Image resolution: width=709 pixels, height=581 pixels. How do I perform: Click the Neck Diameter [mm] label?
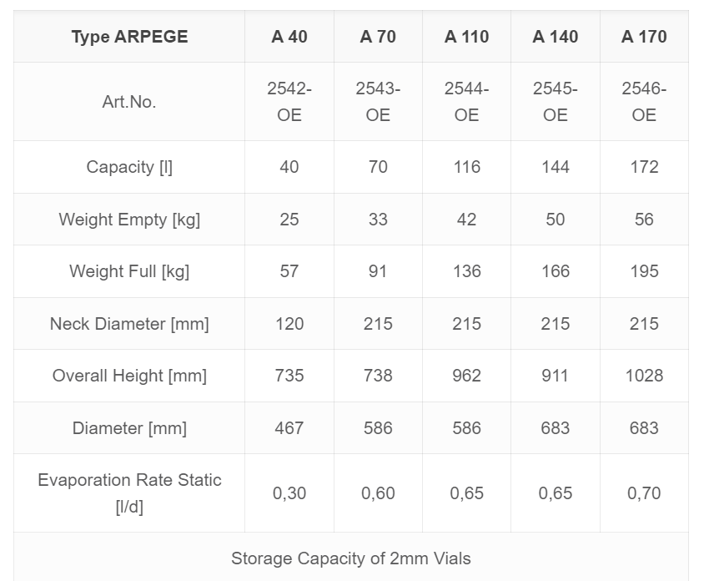pos(129,324)
